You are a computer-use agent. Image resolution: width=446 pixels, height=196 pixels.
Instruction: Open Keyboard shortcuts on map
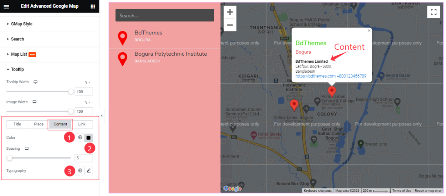317,191
